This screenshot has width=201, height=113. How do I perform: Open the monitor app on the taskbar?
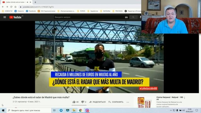[68, 110]
